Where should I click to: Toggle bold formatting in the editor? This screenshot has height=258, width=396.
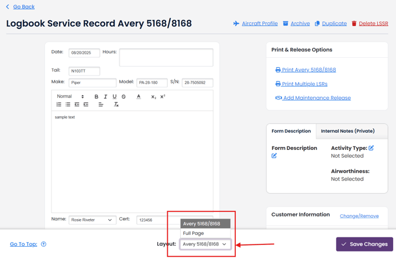tap(96, 97)
